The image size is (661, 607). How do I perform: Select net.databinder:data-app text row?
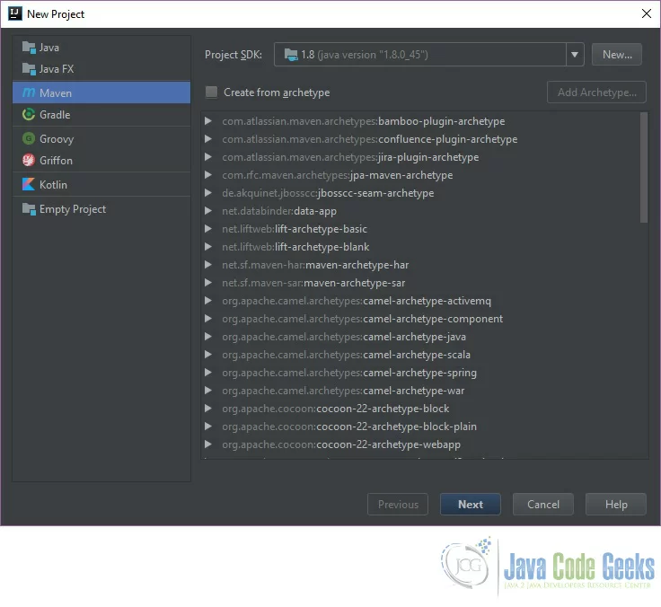279,211
